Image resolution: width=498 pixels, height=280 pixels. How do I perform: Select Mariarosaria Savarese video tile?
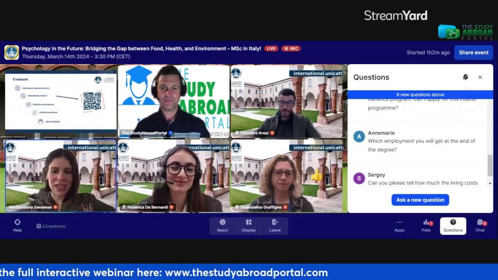click(x=61, y=176)
